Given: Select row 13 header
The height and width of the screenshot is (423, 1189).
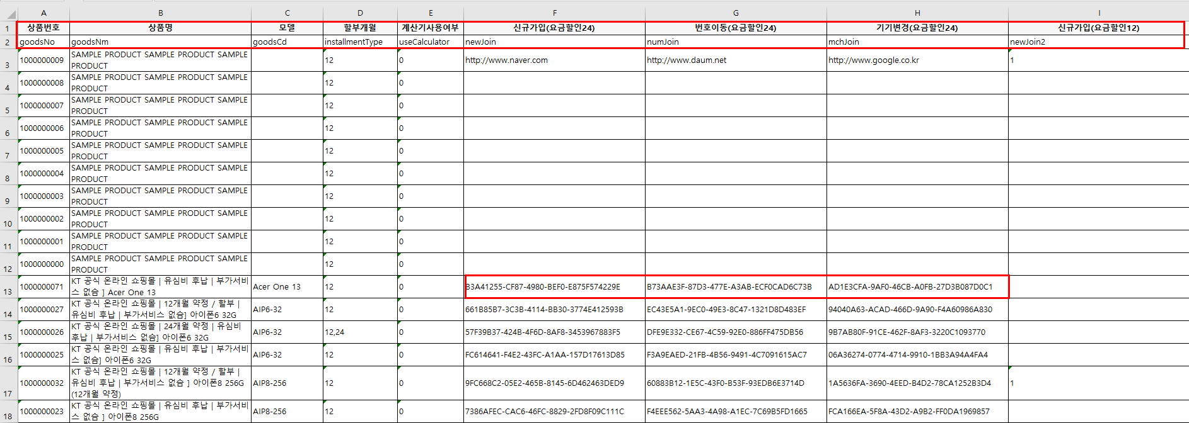Looking at the screenshot, I should 8,291.
